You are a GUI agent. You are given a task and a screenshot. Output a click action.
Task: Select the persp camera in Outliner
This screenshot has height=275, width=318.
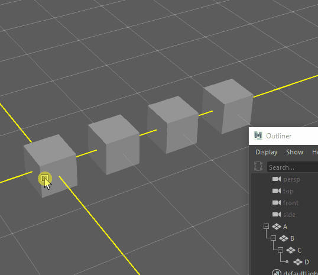click(291, 179)
